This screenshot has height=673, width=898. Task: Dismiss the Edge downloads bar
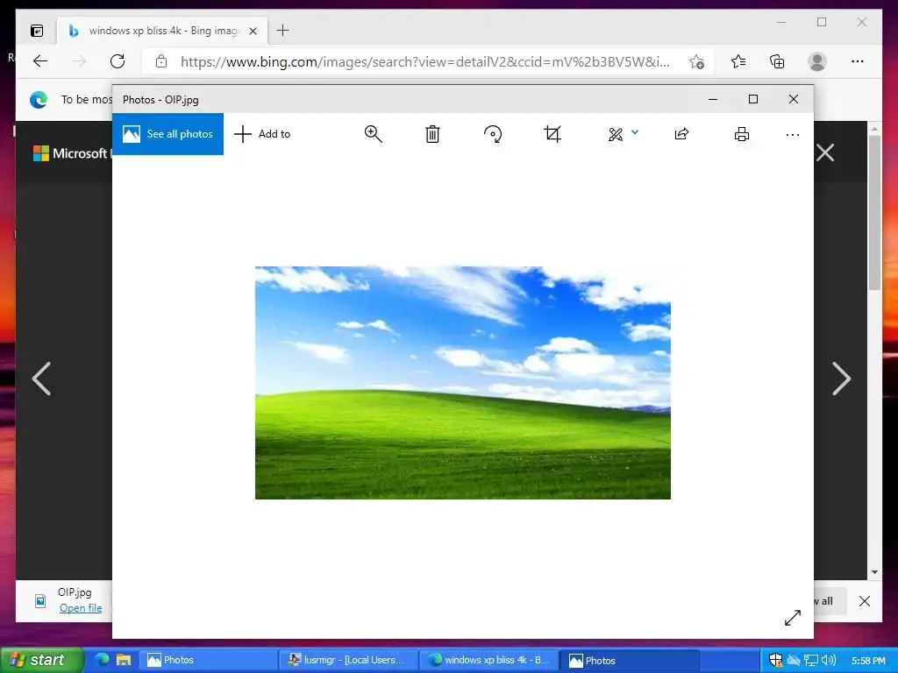865,601
